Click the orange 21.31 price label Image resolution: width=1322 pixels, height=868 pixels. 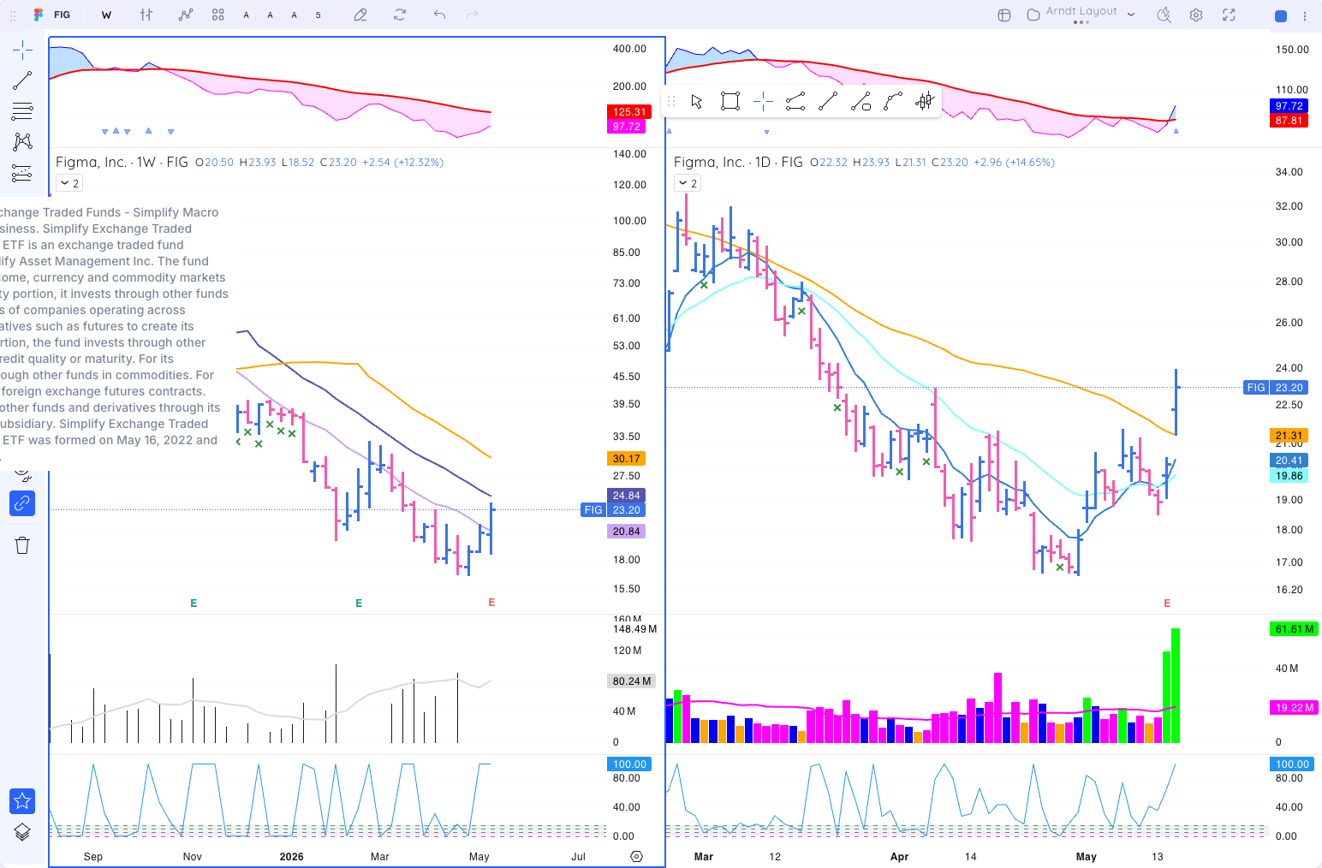pyautogui.click(x=1289, y=436)
